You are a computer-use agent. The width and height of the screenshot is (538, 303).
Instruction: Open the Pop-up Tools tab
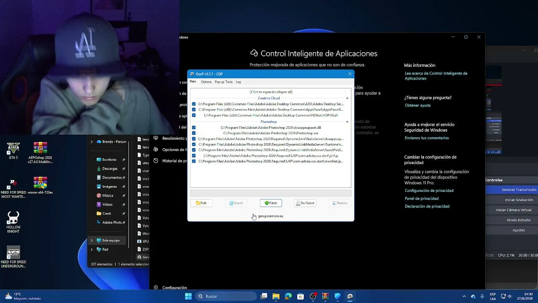224,82
